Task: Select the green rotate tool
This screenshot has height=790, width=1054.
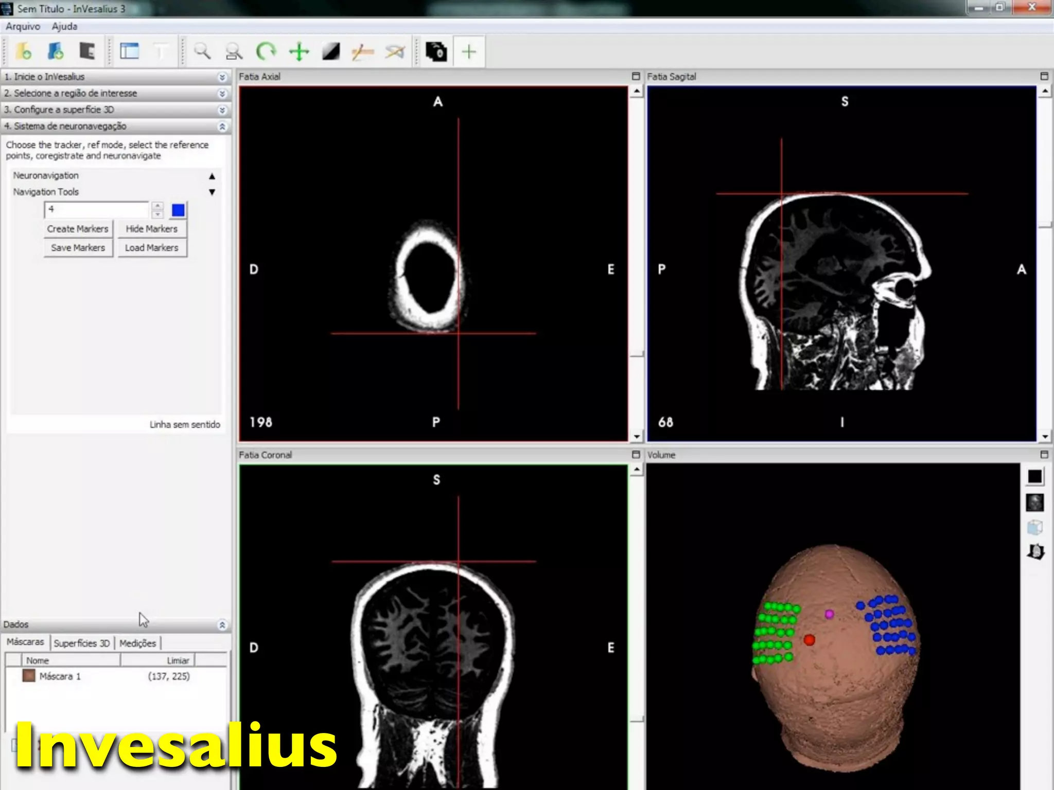Action: coord(266,51)
